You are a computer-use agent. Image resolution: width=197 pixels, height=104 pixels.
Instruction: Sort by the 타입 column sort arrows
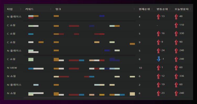[21, 9]
